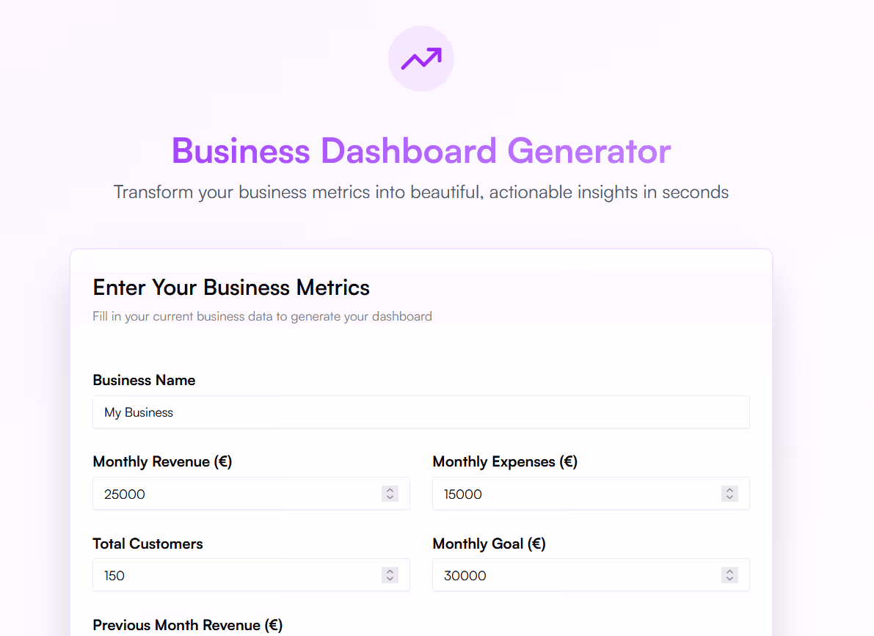874x636 pixels.
Task: Increment Monthly Revenue using its up arrow
Action: (390, 490)
